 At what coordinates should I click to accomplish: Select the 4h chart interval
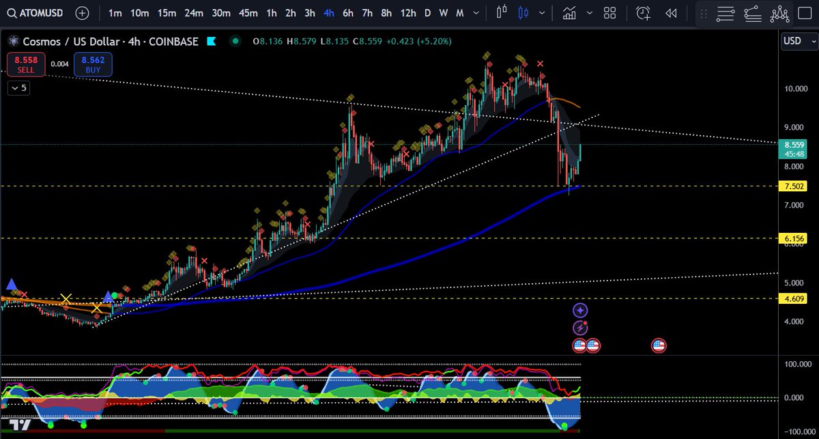[329, 13]
